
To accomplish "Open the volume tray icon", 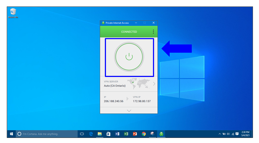I will pyautogui.click(x=228, y=134).
